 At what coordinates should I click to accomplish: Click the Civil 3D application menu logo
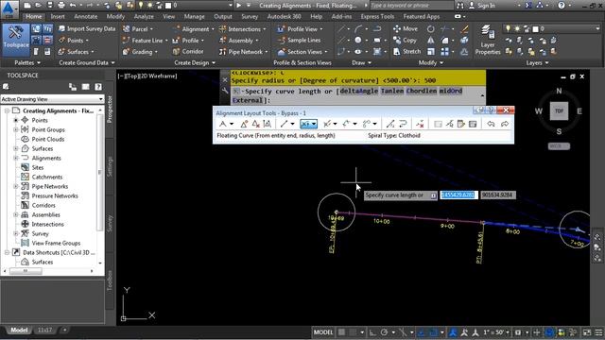[x=9, y=8]
